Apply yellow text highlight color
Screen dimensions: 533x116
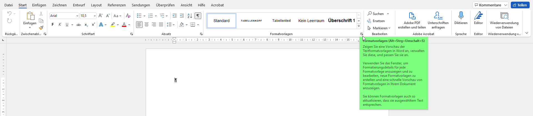[x=113, y=25]
